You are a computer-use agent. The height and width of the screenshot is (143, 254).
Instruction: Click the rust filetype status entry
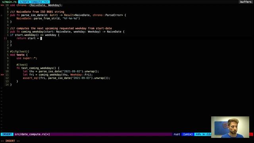(x=177, y=134)
